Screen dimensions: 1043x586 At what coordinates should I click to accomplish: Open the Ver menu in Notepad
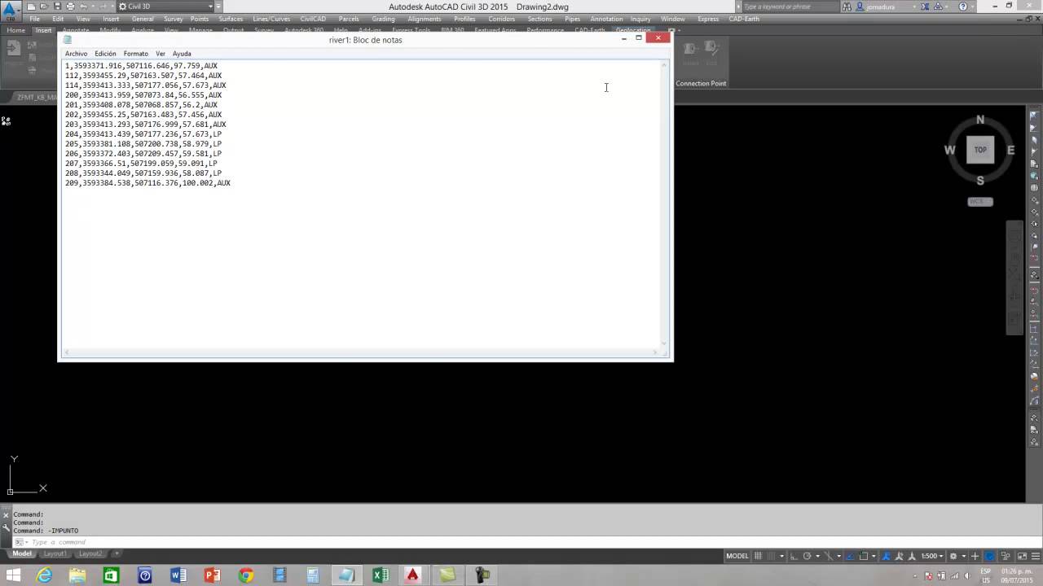pos(161,54)
